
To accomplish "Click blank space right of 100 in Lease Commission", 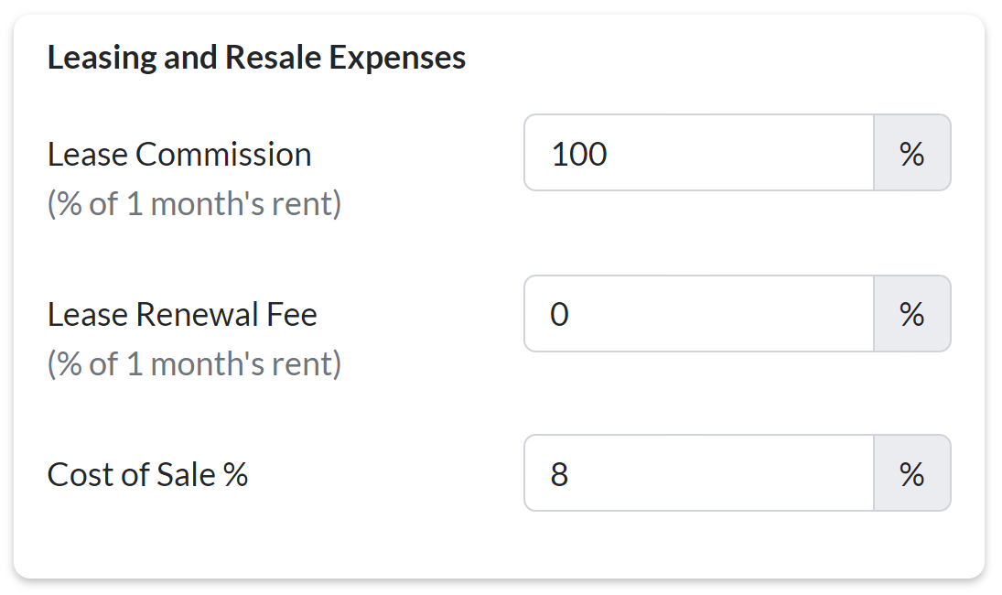I will pos(750,153).
